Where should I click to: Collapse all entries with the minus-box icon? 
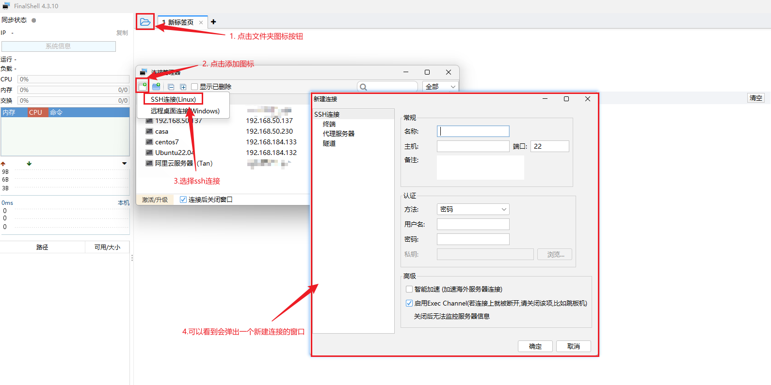coord(171,87)
